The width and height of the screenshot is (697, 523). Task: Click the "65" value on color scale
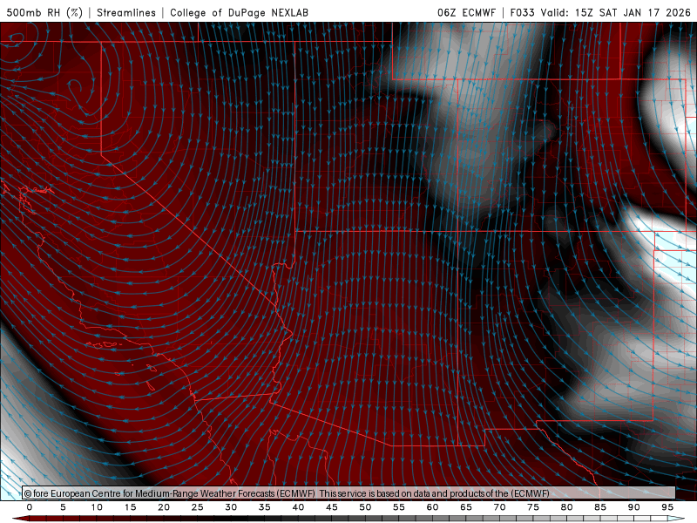click(x=466, y=507)
